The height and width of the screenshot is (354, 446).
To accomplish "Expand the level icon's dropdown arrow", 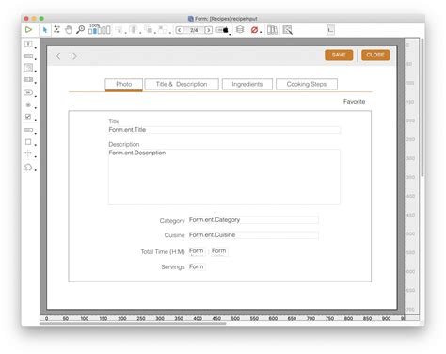I will coord(155,33).
